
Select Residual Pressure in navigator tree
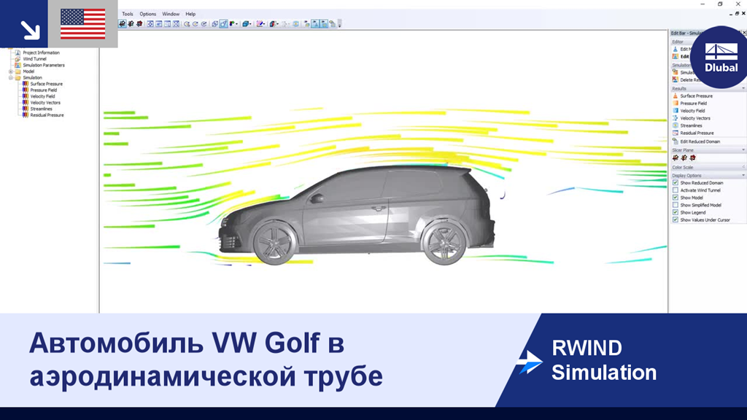[47, 114]
